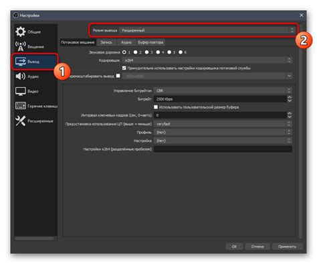This screenshot has width=317, height=264.
Task: Open the Горячие клавиши keyboard icon
Action: (x=21, y=106)
